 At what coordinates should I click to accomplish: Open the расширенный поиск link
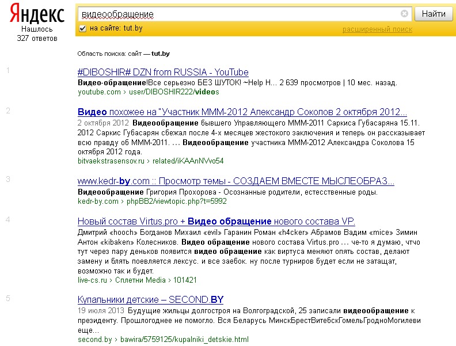coord(377,29)
